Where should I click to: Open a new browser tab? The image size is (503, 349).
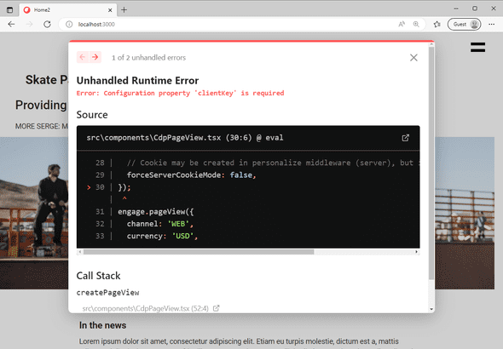(124, 10)
